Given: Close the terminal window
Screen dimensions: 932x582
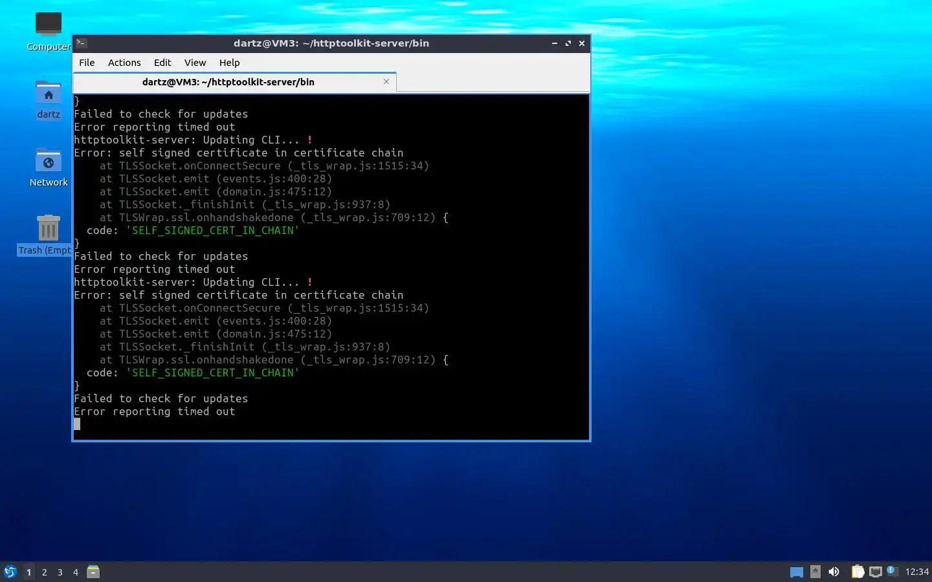Looking at the screenshot, I should point(582,43).
